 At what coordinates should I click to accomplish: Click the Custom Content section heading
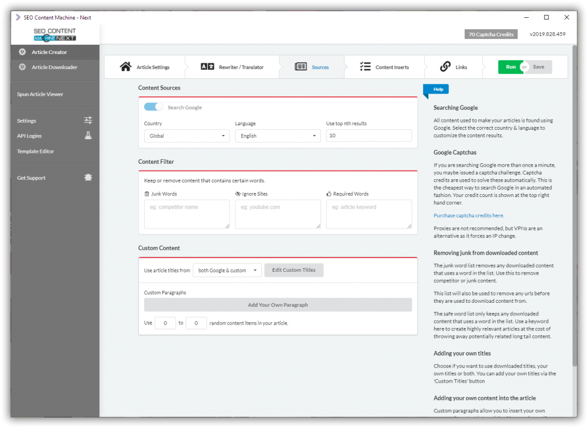(159, 248)
